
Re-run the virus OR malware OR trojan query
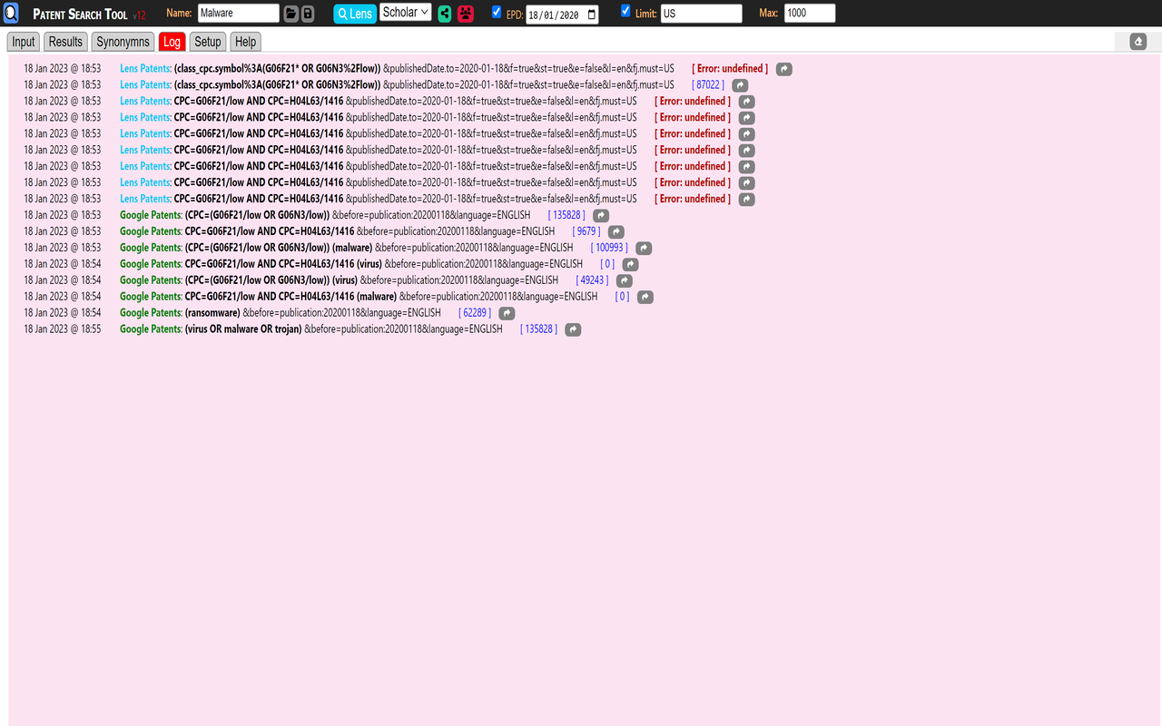(573, 330)
